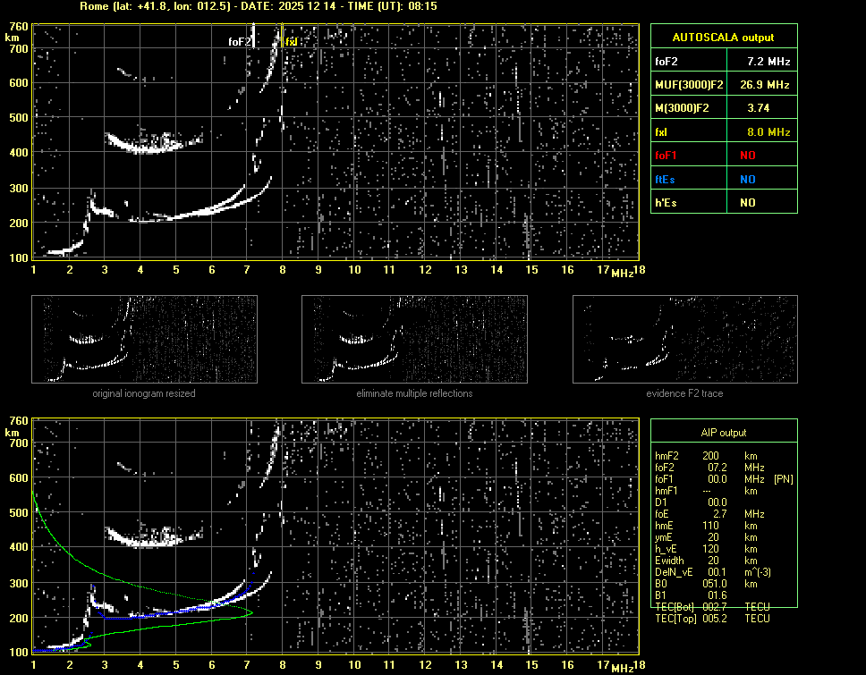Viewport: 866px width, 675px height.
Task: Click the h'Es NO value
Action: point(747,203)
